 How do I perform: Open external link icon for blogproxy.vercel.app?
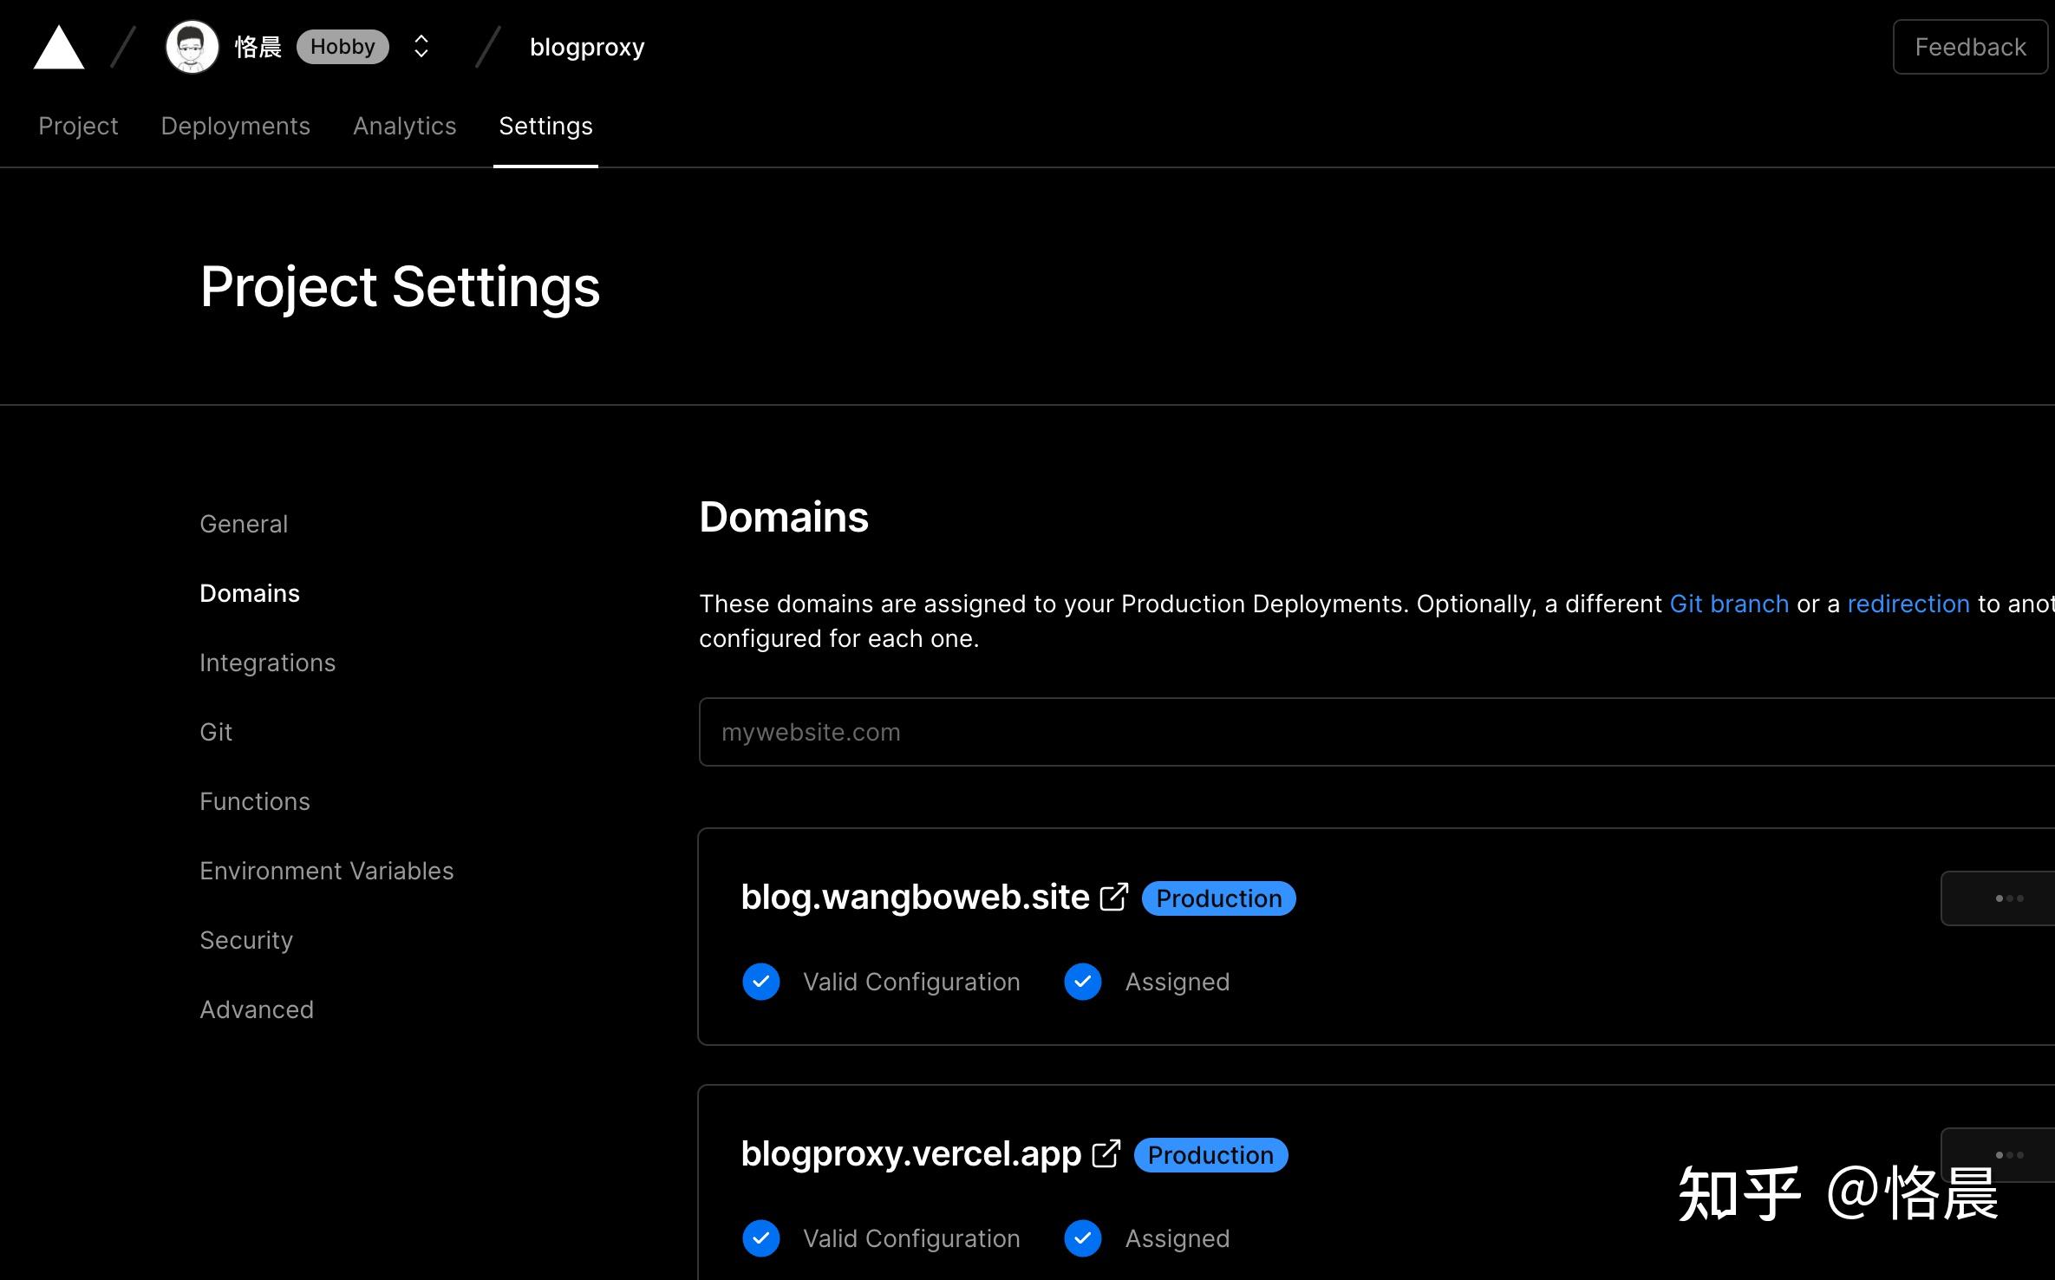[1106, 1153]
